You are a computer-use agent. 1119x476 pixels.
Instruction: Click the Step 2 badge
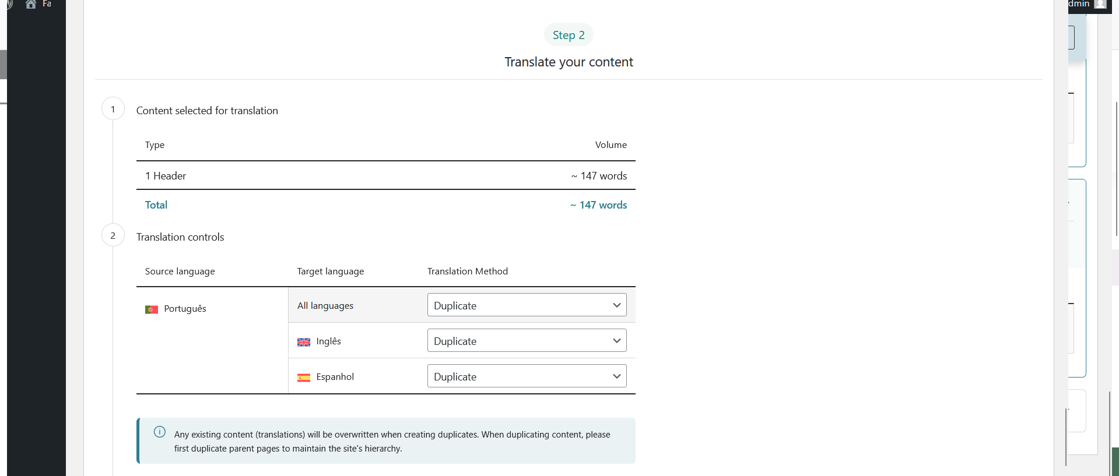(x=569, y=35)
